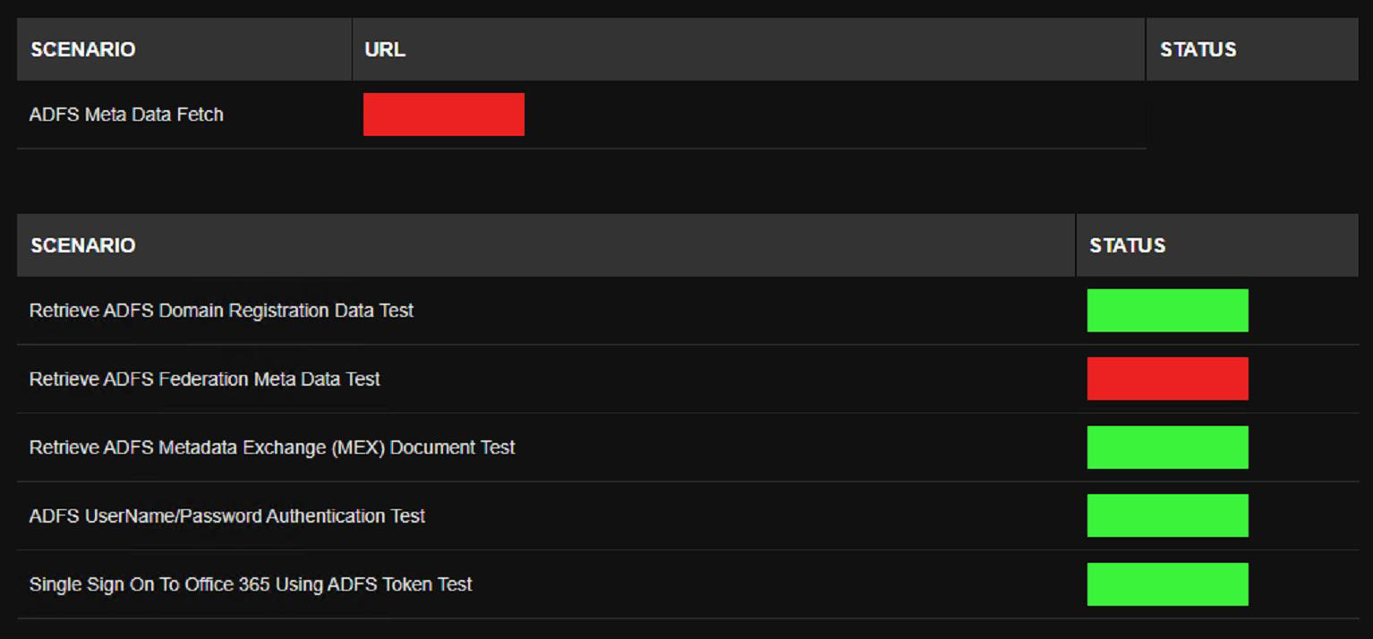Click the red URL block for ADFS Meta Data Fetch
Screen dimensions: 1373x639
[x=443, y=115]
